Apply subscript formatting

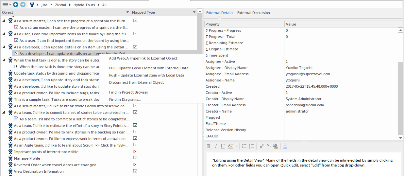268,147
